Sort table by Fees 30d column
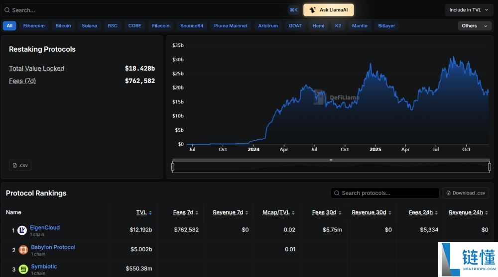The image size is (498, 277). [x=324, y=212]
